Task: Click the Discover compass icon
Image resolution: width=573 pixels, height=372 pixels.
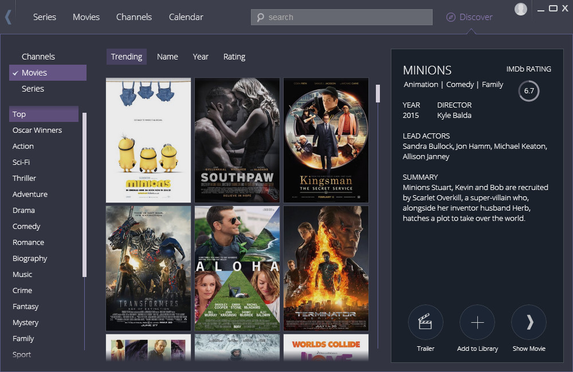Action: (x=451, y=17)
